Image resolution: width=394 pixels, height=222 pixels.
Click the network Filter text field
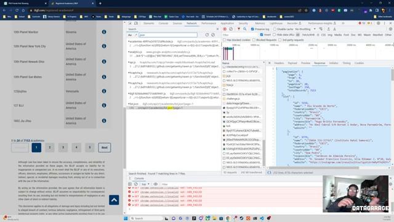click(x=240, y=35)
